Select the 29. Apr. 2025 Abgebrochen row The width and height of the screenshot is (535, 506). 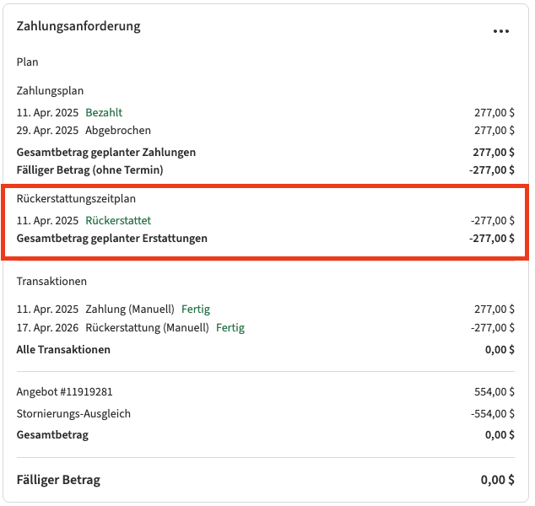(84, 131)
